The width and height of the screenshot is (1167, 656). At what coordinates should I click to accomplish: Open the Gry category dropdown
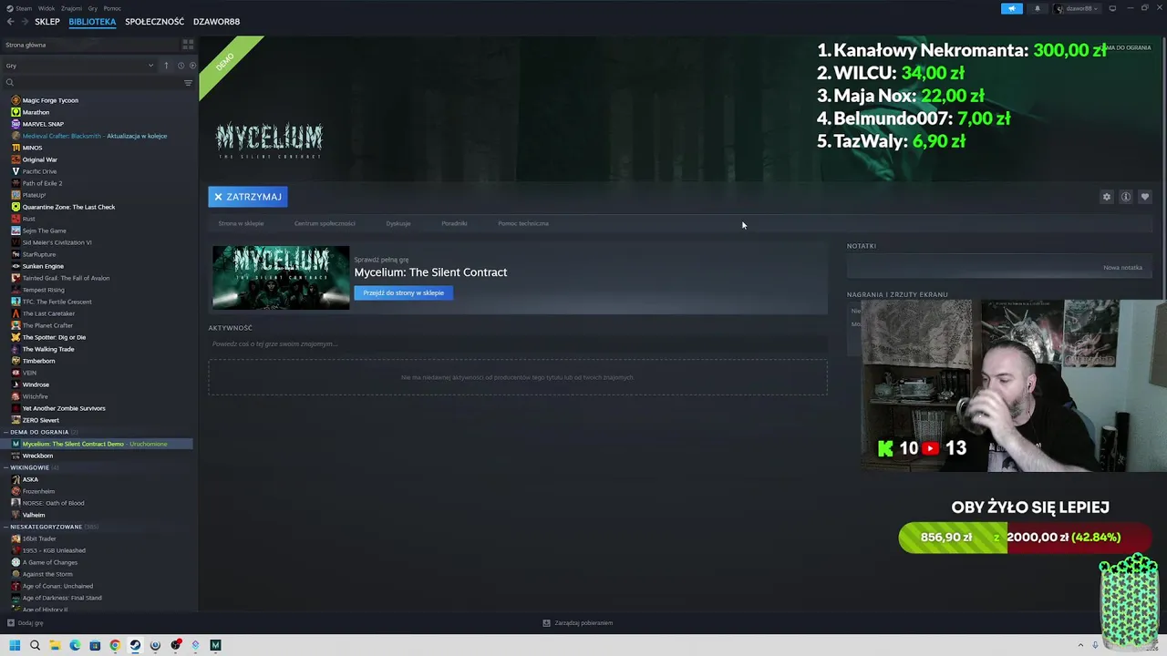[79, 66]
